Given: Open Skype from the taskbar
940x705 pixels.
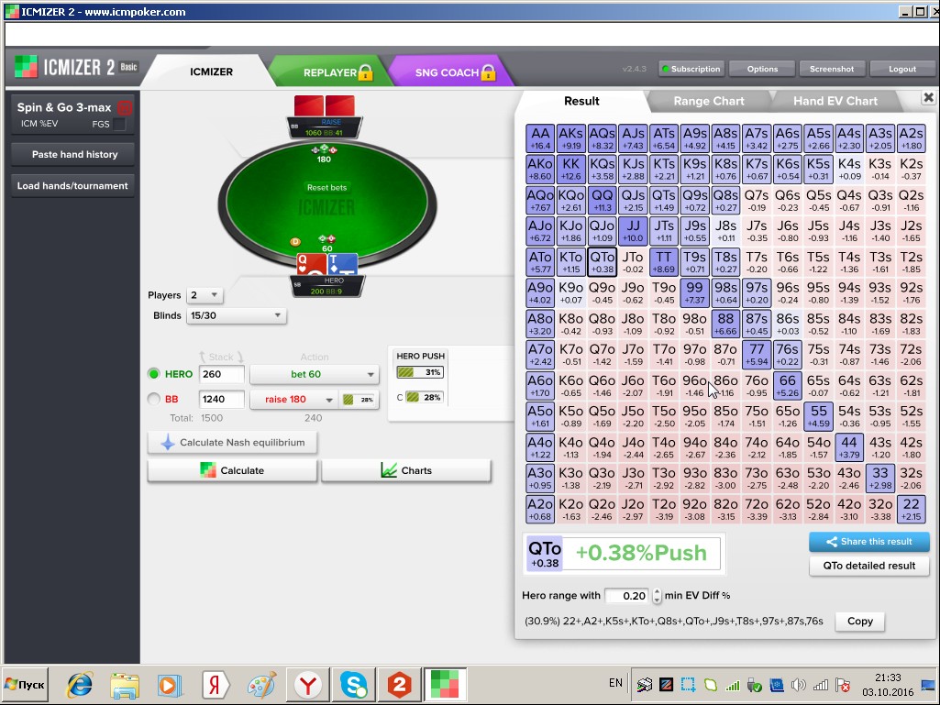Looking at the screenshot, I should tap(354, 684).
